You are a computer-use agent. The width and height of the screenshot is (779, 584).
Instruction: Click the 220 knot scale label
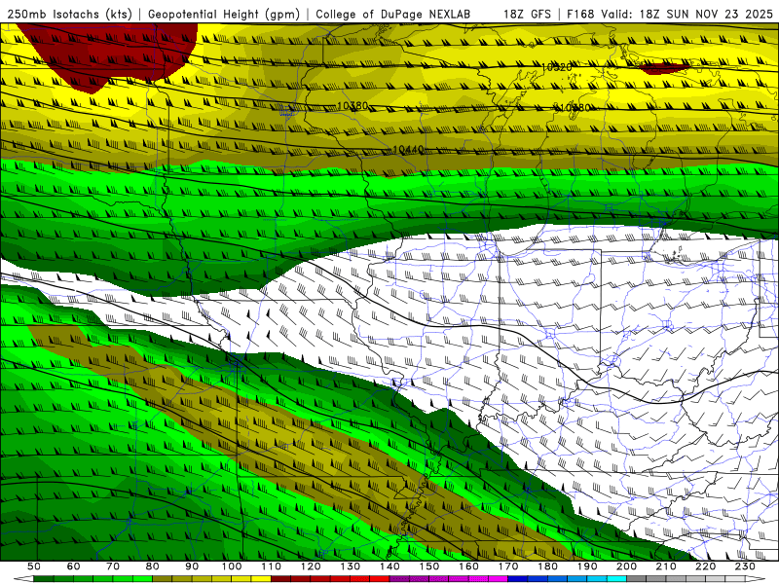coord(705,566)
